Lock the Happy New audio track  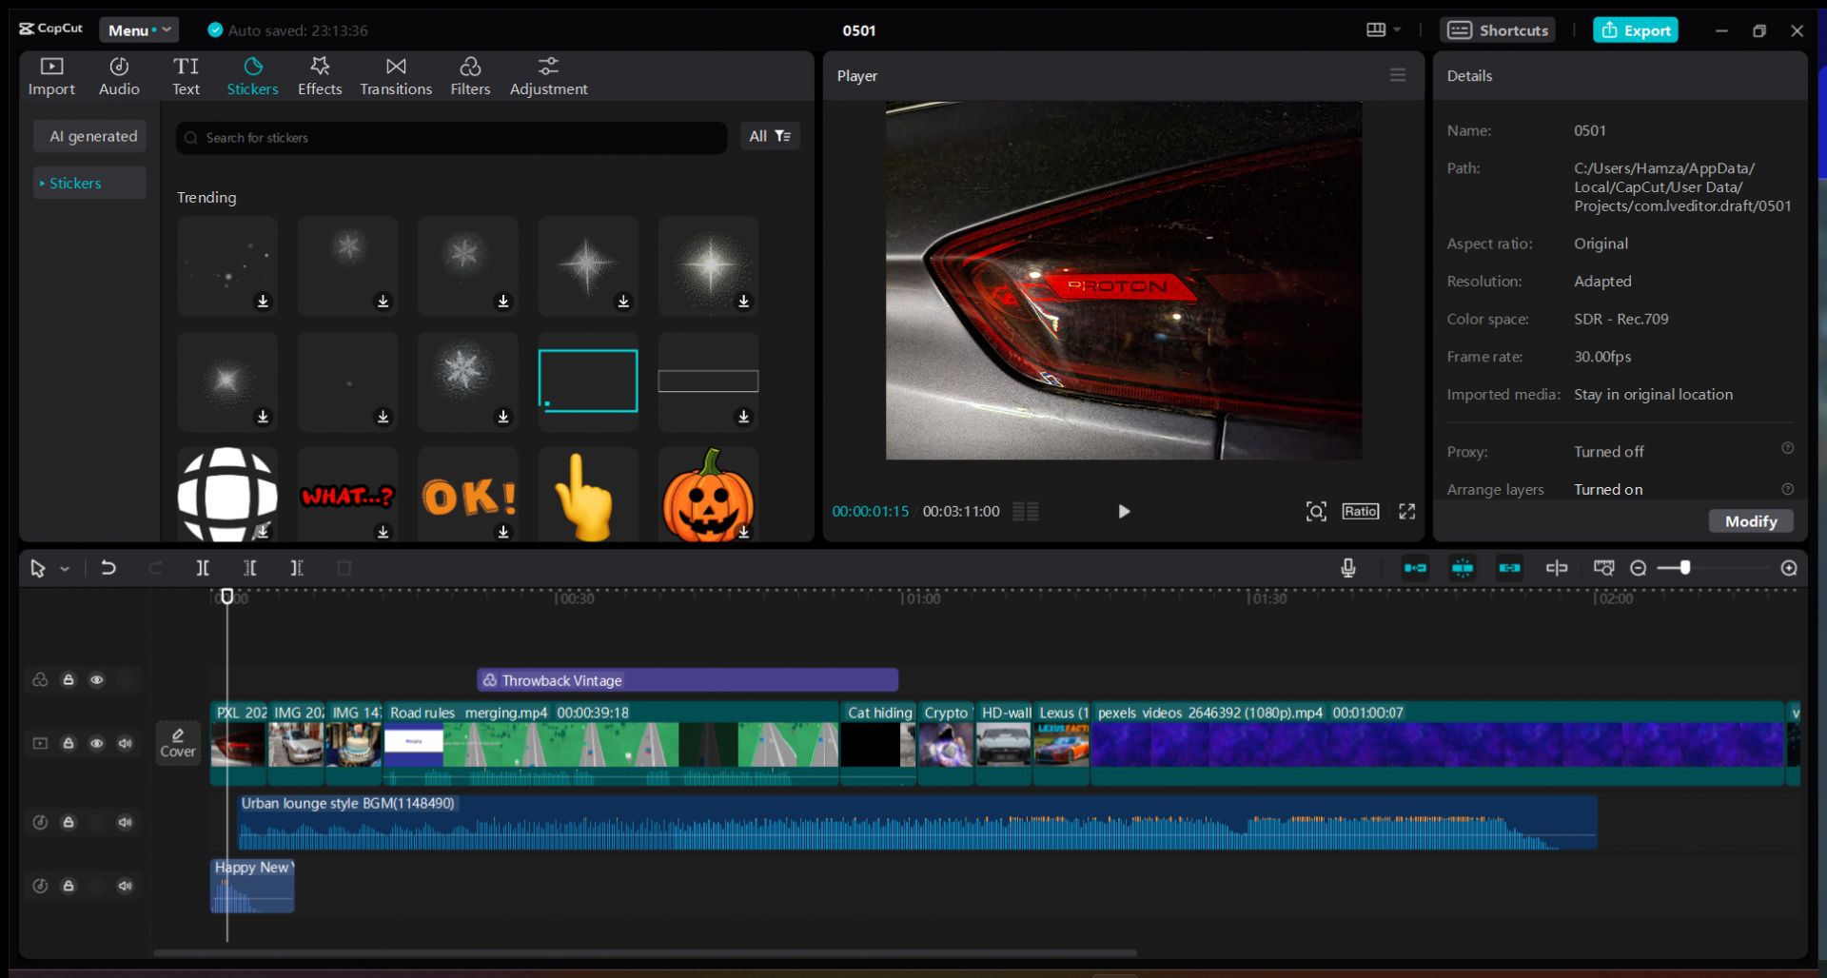[x=68, y=886]
